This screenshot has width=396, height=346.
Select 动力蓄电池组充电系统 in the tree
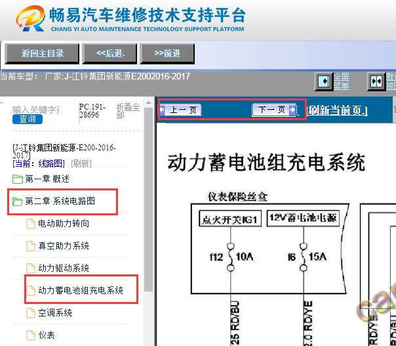pos(81,290)
